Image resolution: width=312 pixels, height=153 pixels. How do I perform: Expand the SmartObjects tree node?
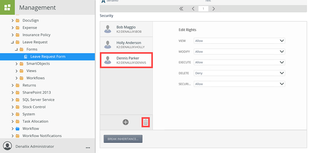click(16, 64)
